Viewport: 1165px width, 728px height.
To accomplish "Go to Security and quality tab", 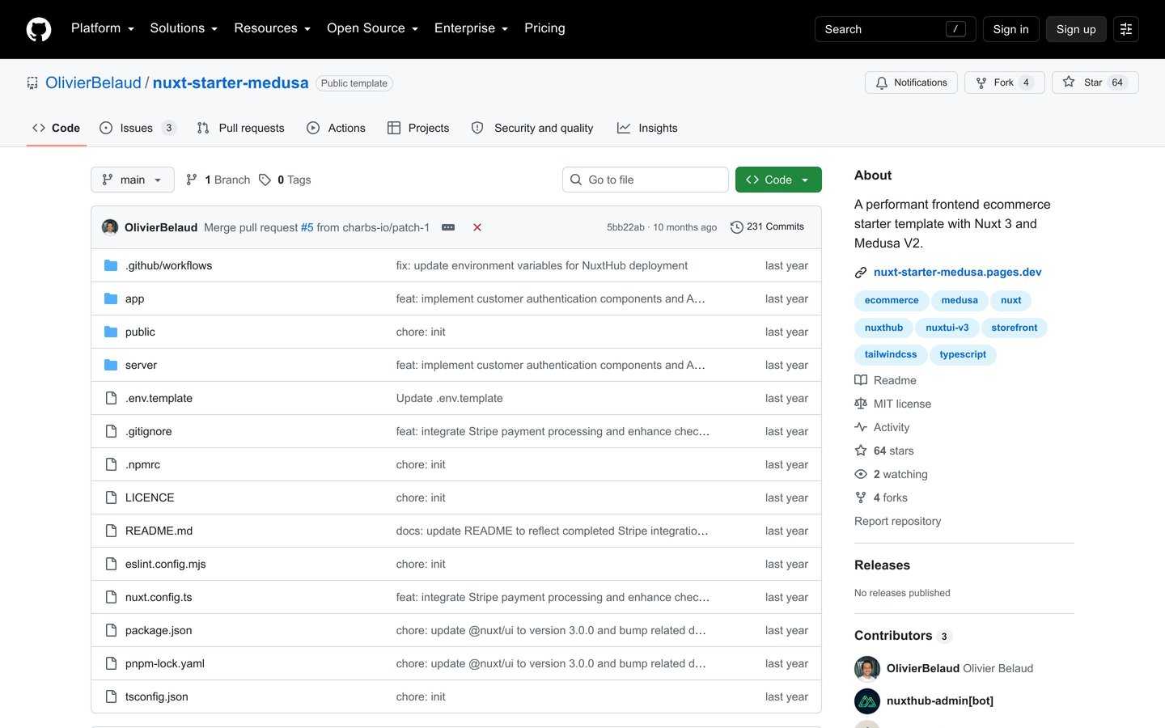I will 532,128.
